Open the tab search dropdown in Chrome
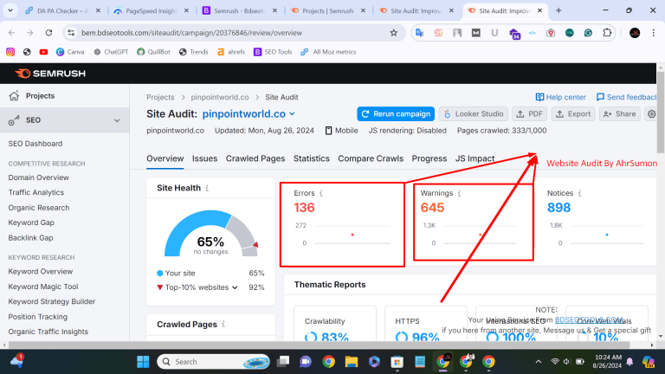 point(10,10)
